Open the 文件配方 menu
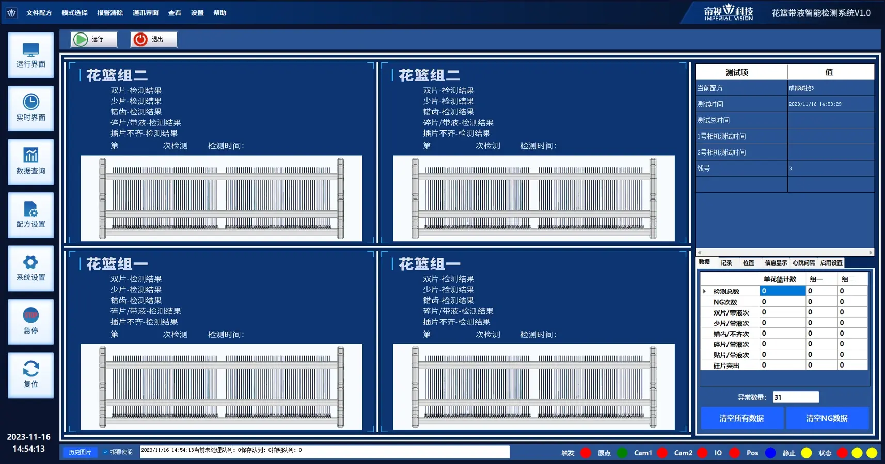885x464 pixels. [x=39, y=13]
